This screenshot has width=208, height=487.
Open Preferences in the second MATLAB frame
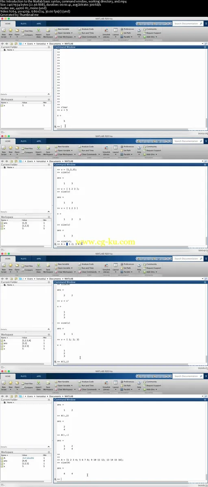(x=128, y=146)
